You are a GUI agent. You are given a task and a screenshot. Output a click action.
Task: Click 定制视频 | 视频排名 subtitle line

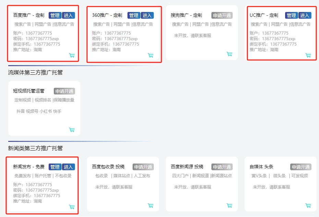[x=44, y=100]
